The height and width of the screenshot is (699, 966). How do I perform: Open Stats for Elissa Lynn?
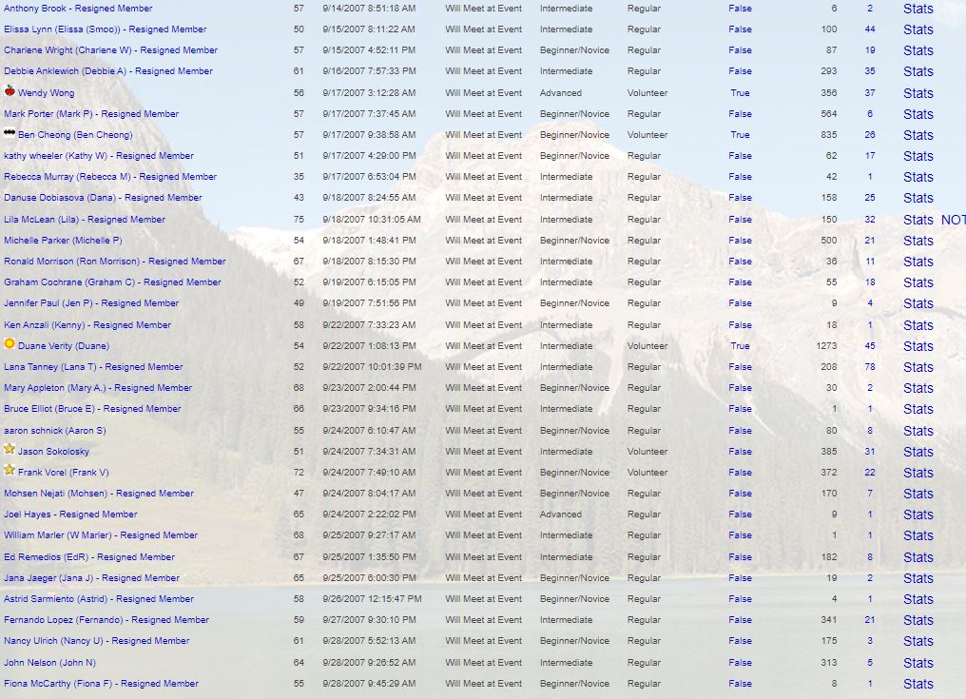(x=918, y=29)
